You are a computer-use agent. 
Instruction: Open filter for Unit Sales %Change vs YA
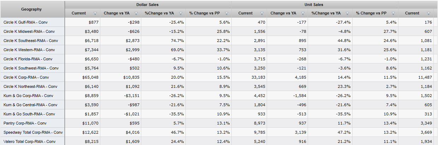347,13
